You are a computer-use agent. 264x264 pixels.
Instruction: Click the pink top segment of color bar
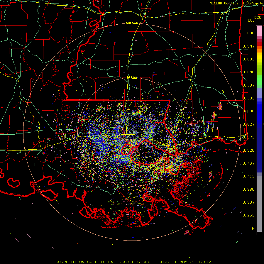259,31
